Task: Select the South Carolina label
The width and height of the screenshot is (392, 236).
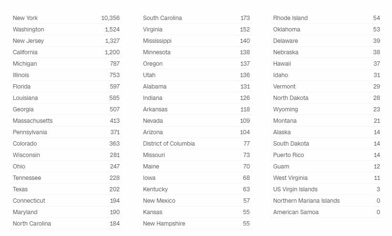Action: point(162,18)
